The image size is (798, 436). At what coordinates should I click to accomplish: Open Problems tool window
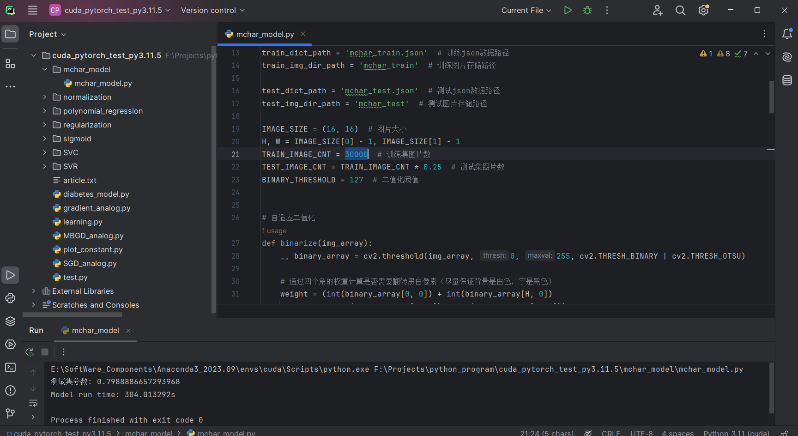[x=10, y=391]
